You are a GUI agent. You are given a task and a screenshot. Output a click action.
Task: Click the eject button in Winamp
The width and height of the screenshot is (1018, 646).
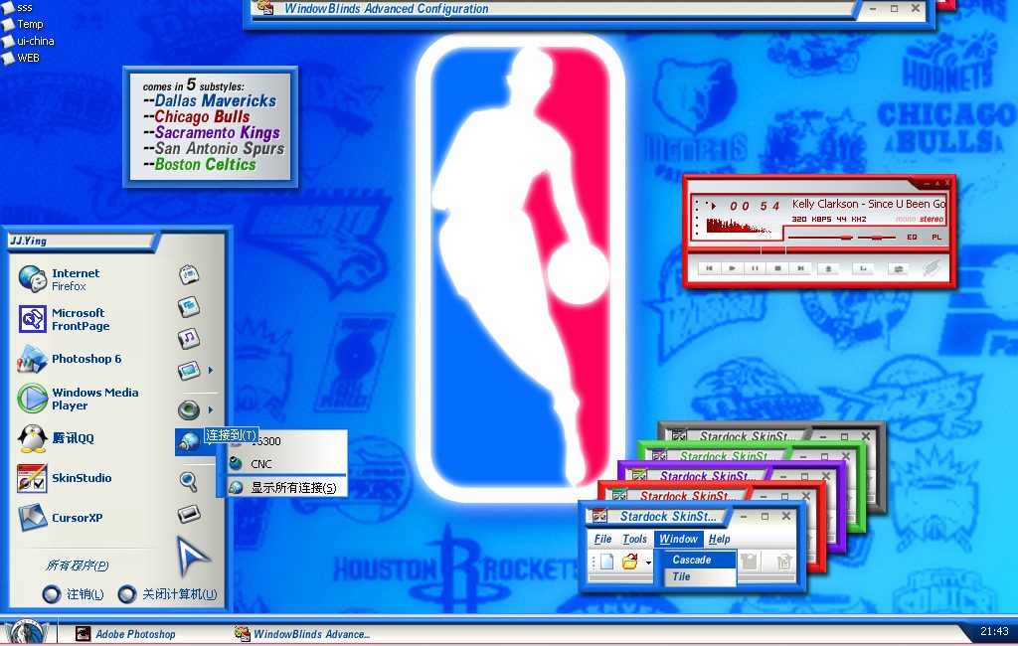[828, 268]
